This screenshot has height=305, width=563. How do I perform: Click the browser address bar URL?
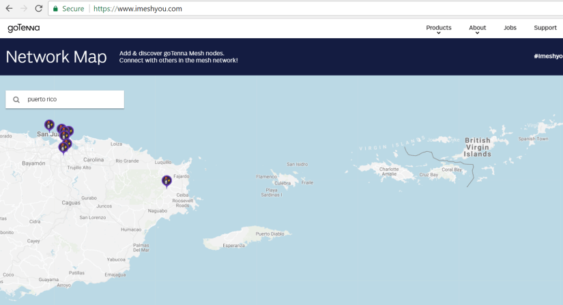[138, 9]
